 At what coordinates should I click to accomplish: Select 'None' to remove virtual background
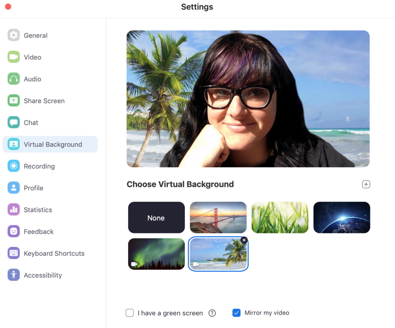pos(156,218)
